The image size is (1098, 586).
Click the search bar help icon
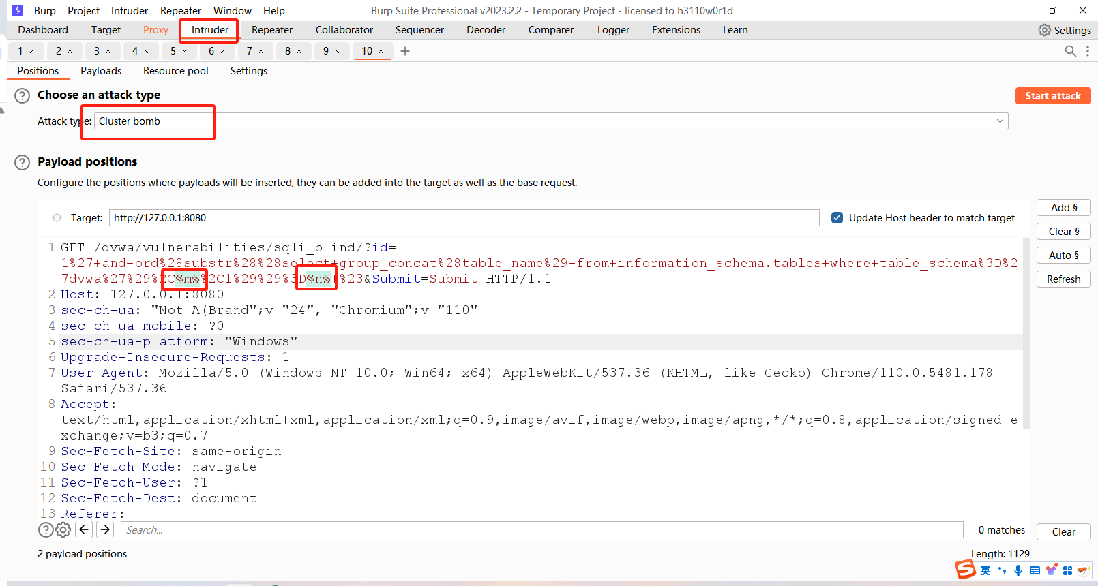(x=46, y=530)
